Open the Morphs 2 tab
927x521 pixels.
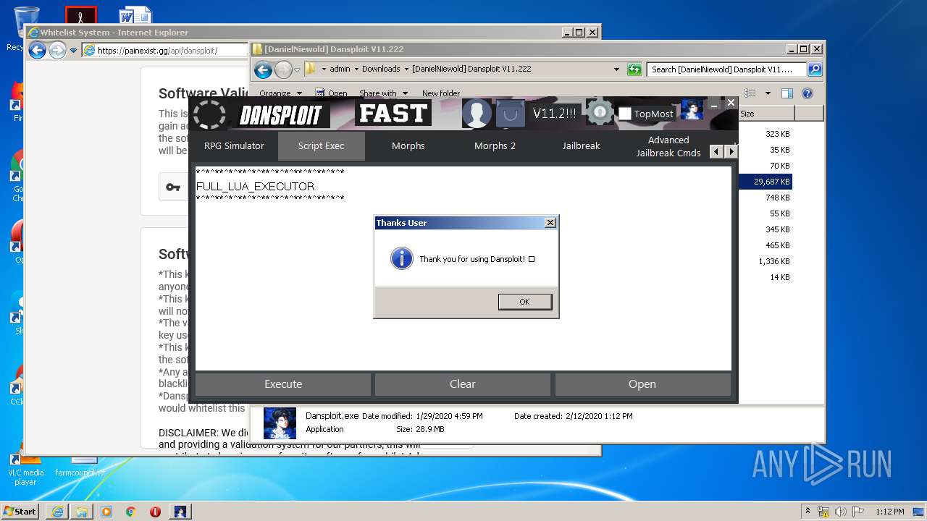495,145
